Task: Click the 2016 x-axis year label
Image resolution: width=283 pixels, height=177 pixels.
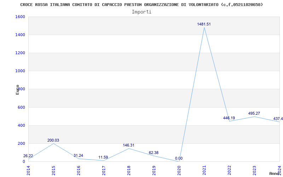Action: pyautogui.click(x=79, y=171)
